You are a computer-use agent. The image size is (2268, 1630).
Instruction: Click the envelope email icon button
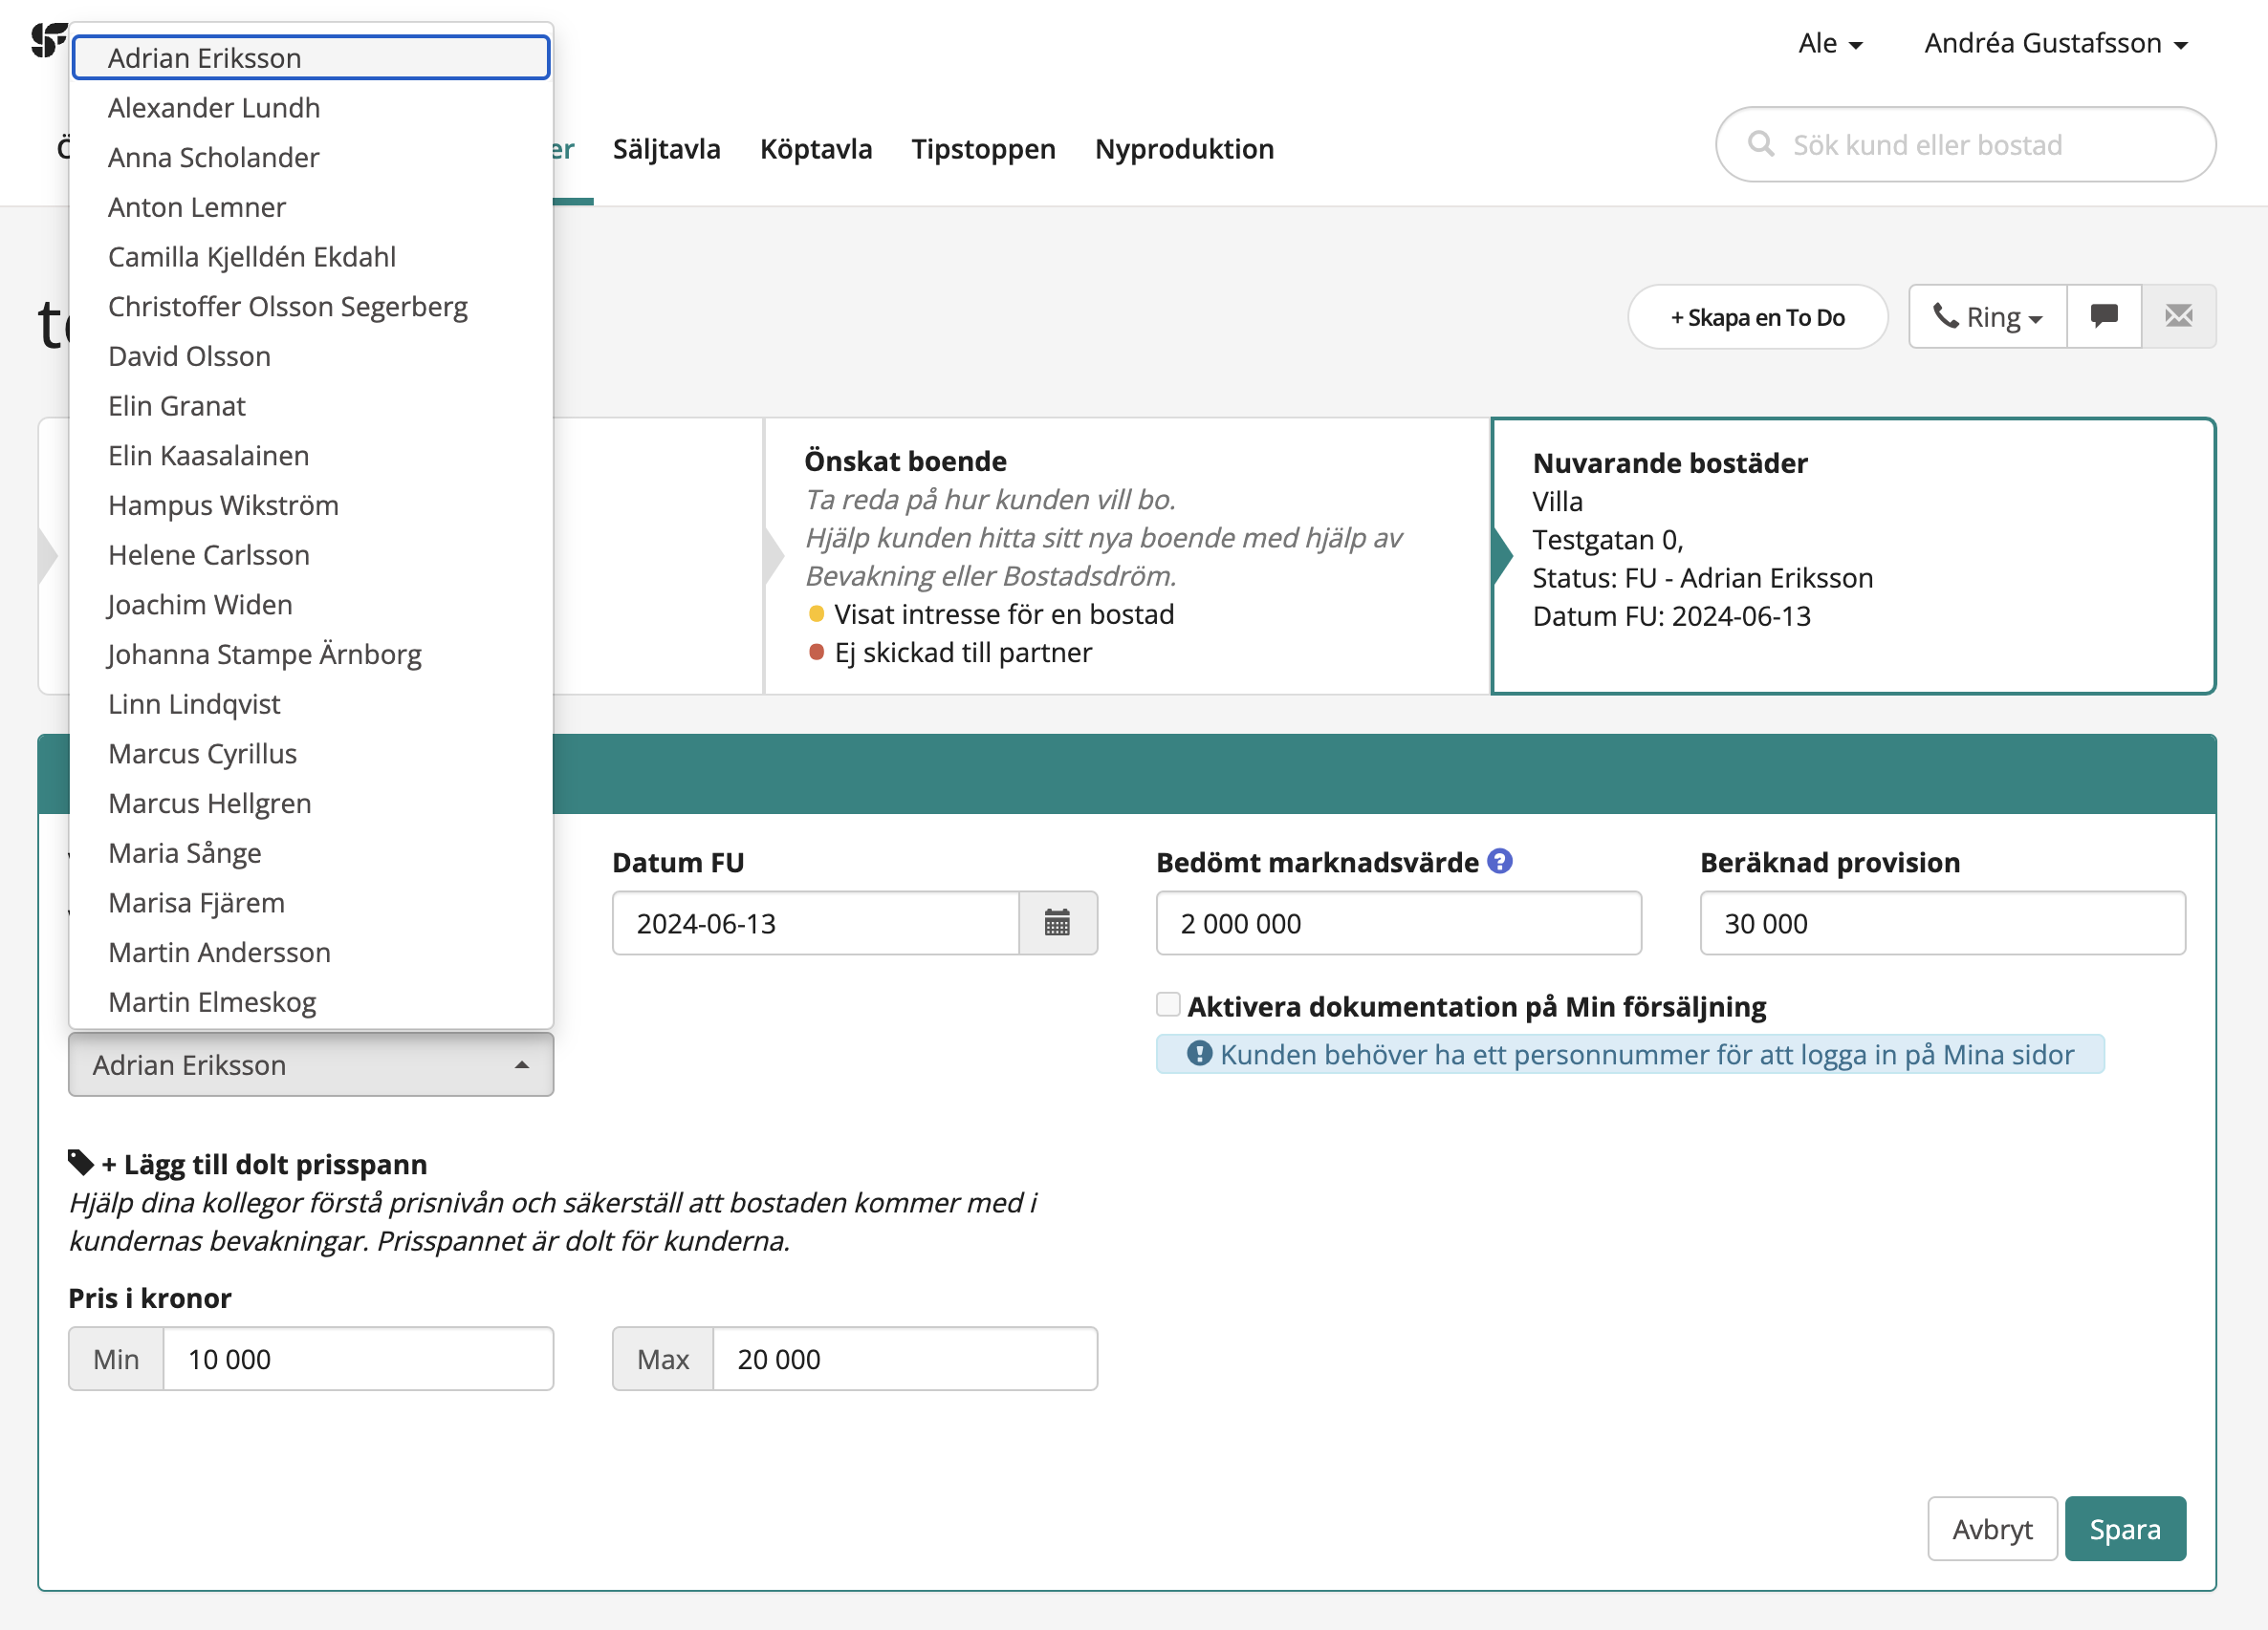(x=2178, y=317)
